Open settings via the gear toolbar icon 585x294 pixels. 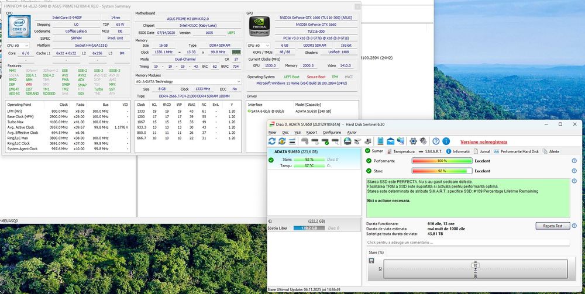[x=413, y=141]
